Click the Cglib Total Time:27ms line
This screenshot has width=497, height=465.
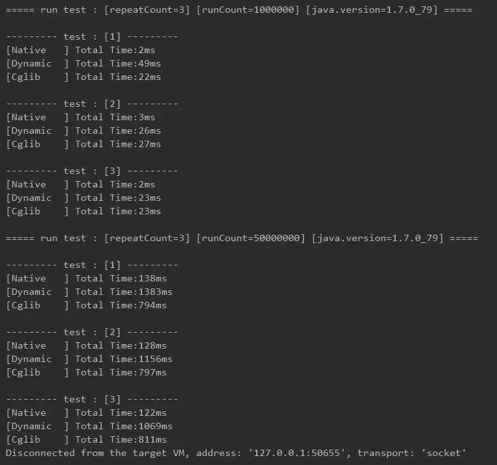tap(84, 144)
